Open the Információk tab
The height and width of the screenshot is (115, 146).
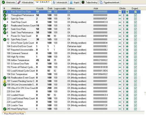(60, 2)
